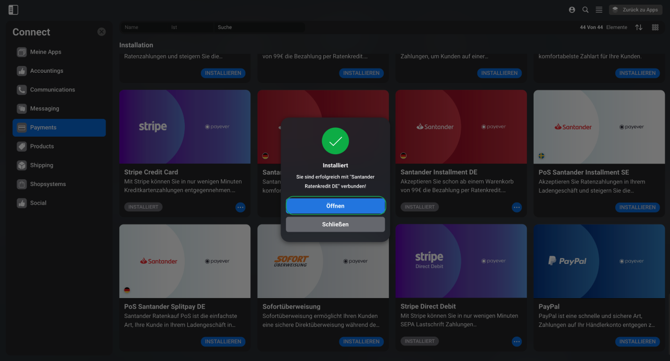
Task: Click the search magnifier icon in the top bar
Action: pos(586,10)
